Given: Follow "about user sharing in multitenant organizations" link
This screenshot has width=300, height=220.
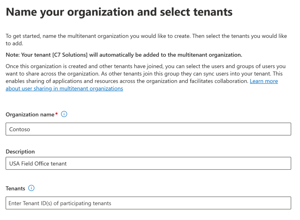Looking at the screenshot, I should 64,88.
